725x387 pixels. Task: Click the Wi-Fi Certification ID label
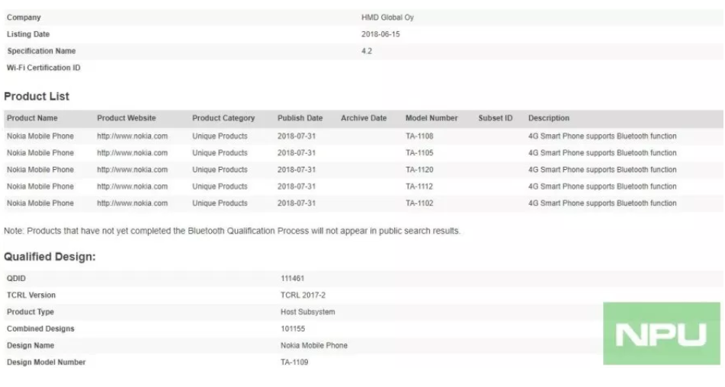pyautogui.click(x=43, y=68)
